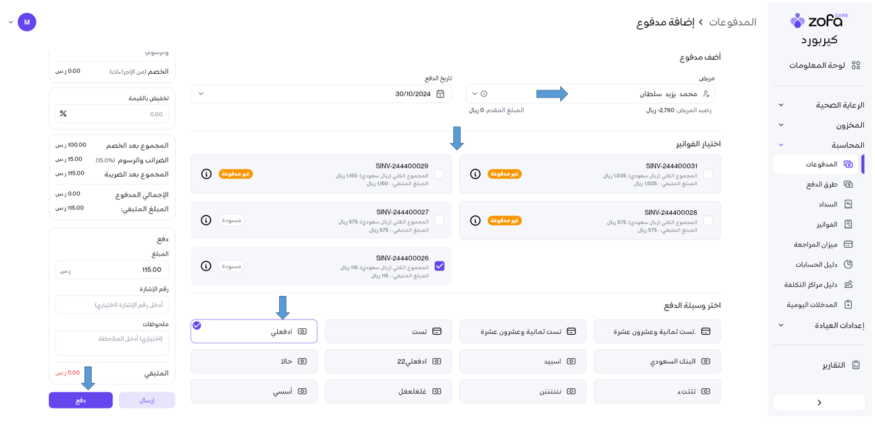Image resolution: width=875 pixels, height=435 pixels.
Task: Click info icon for invoice SINV-244400031
Action: pyautogui.click(x=475, y=174)
